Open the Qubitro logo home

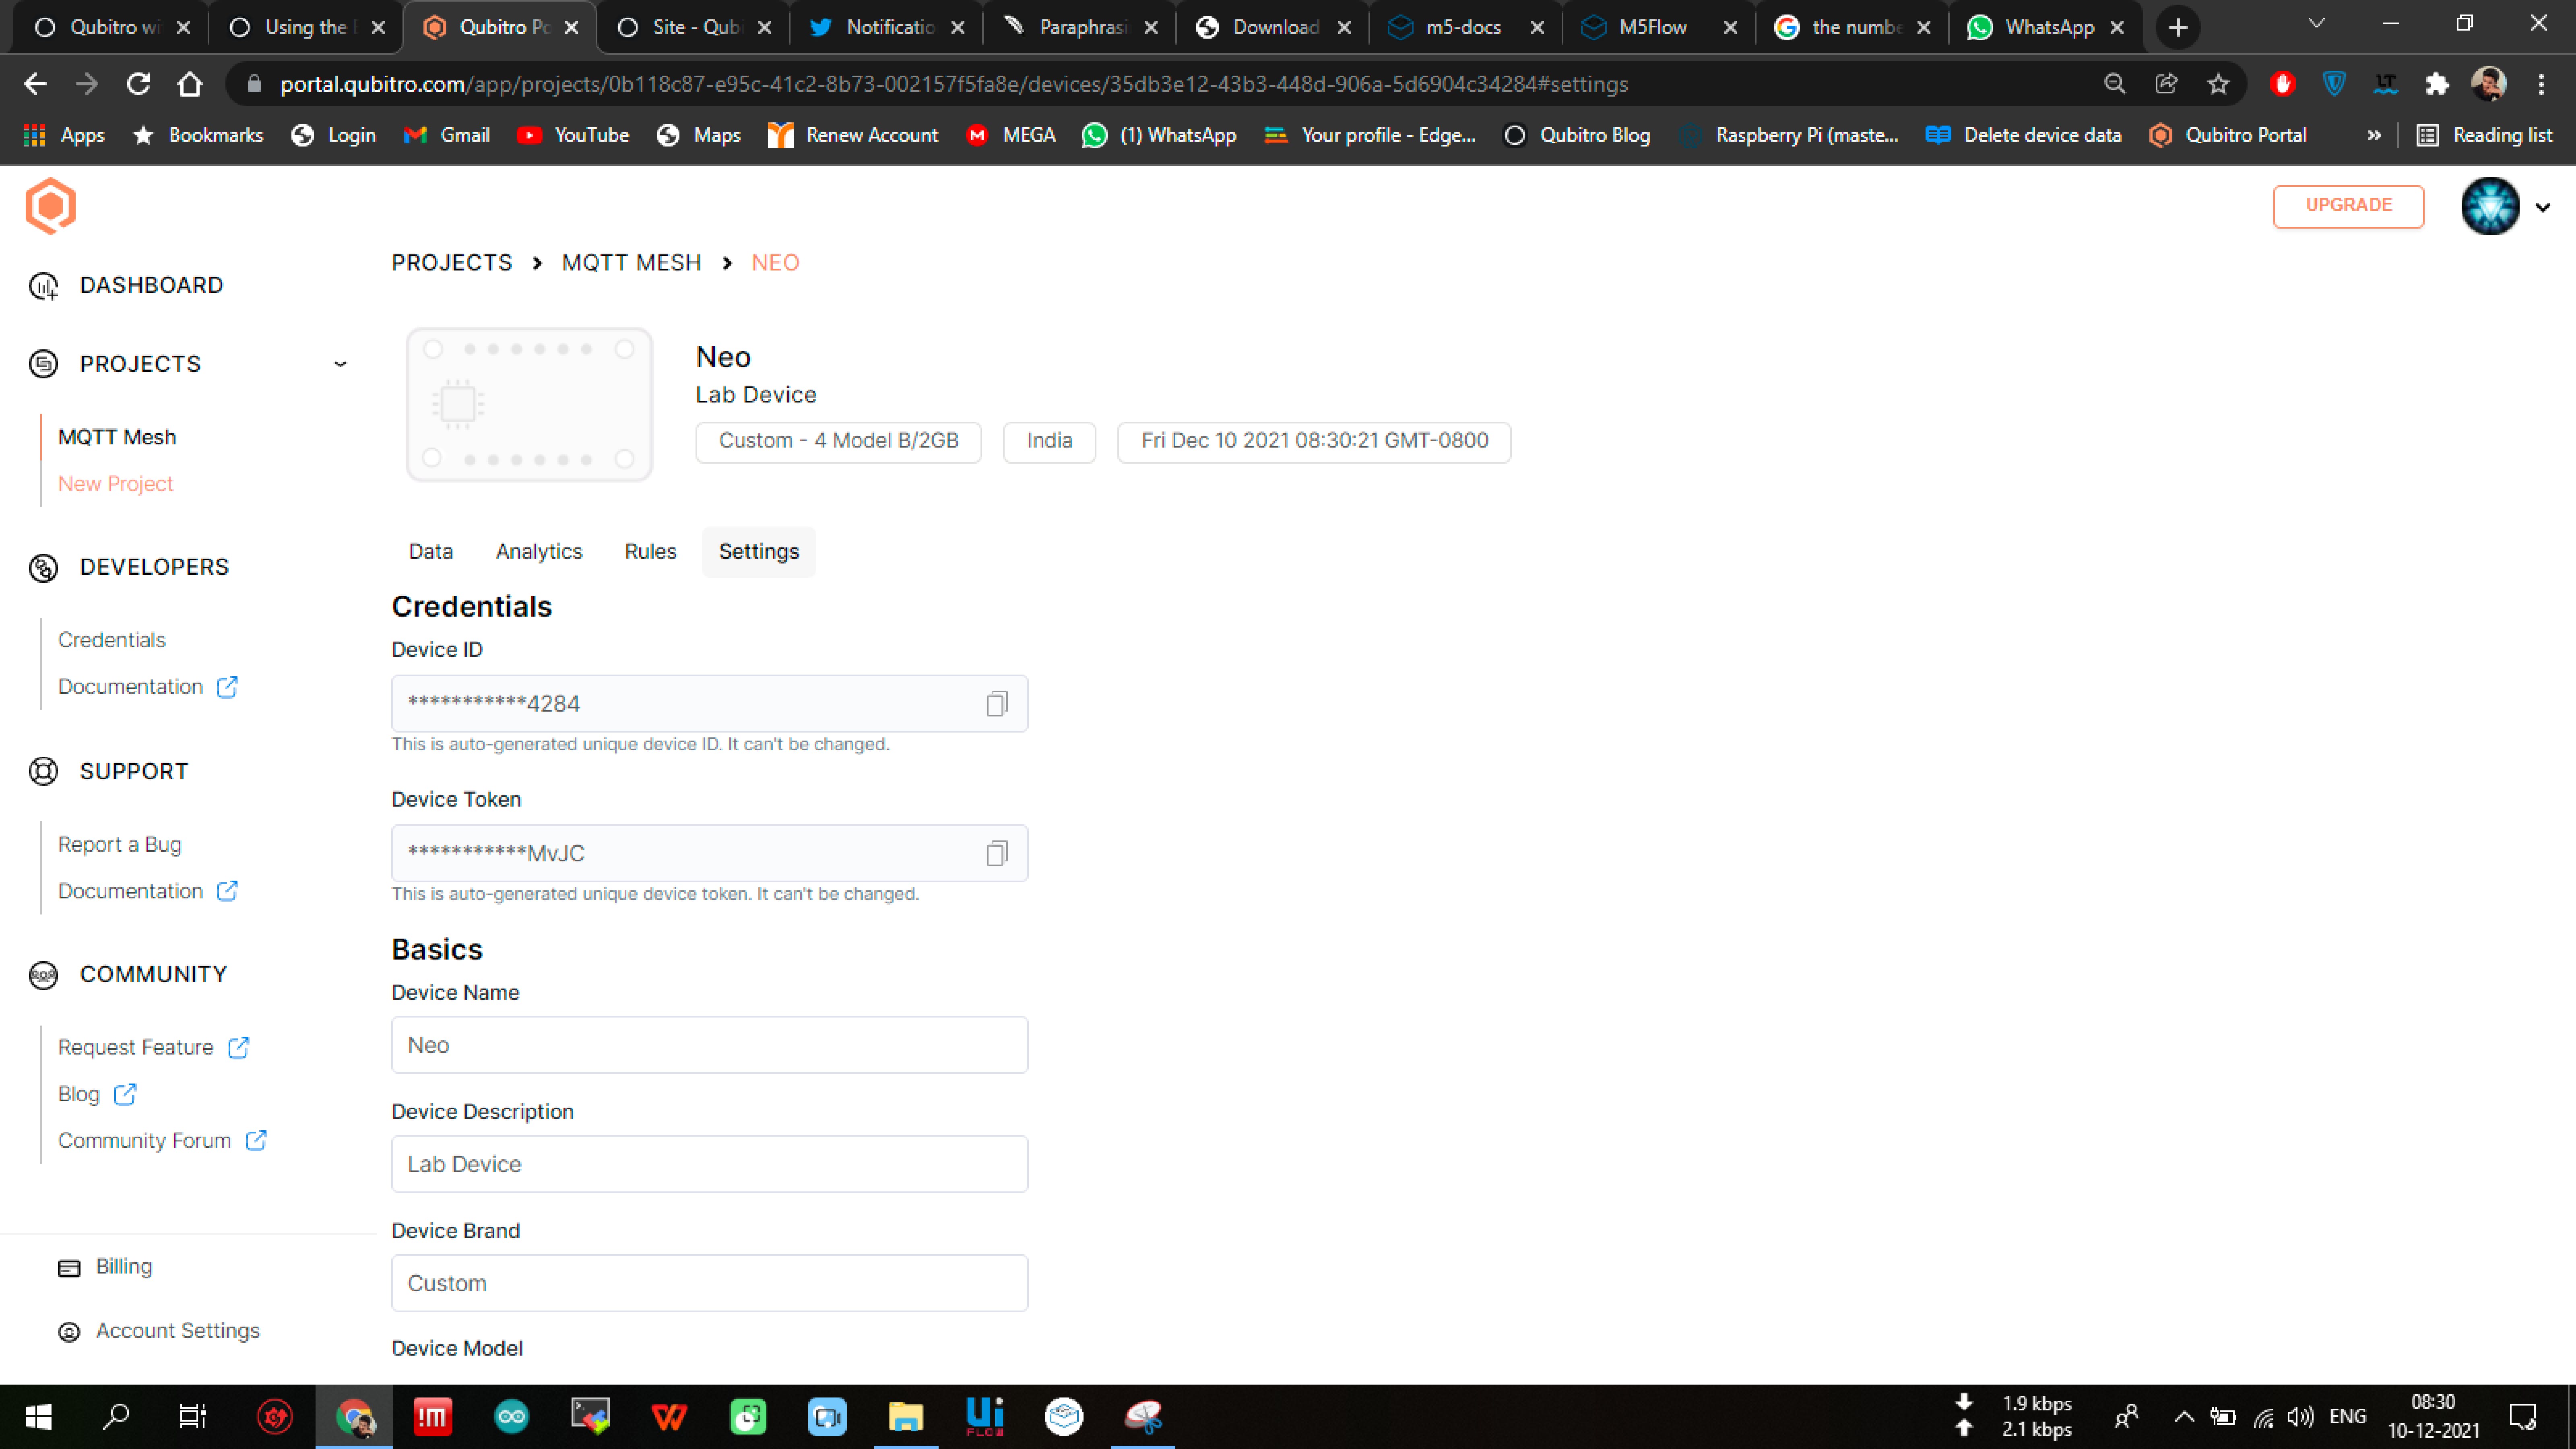[x=50, y=206]
